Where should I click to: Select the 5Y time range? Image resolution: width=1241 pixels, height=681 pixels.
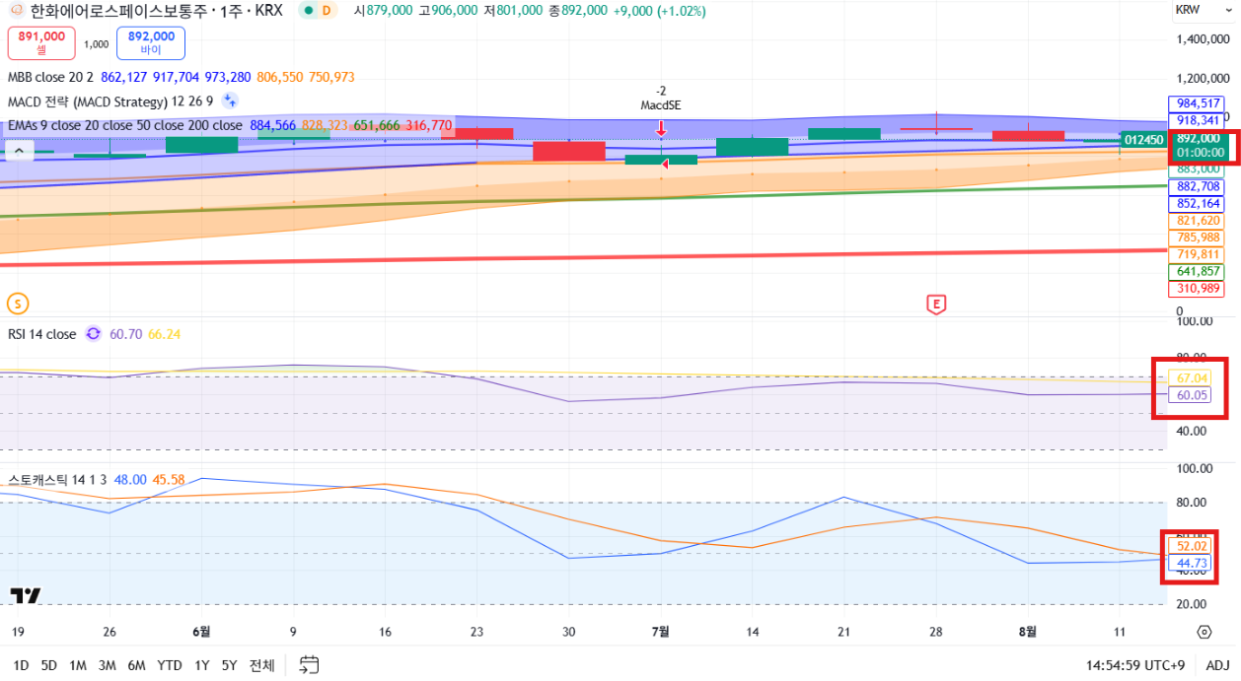point(229,665)
